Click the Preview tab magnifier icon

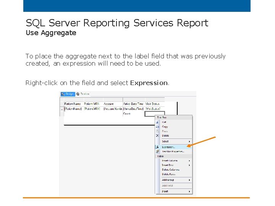tap(78, 94)
